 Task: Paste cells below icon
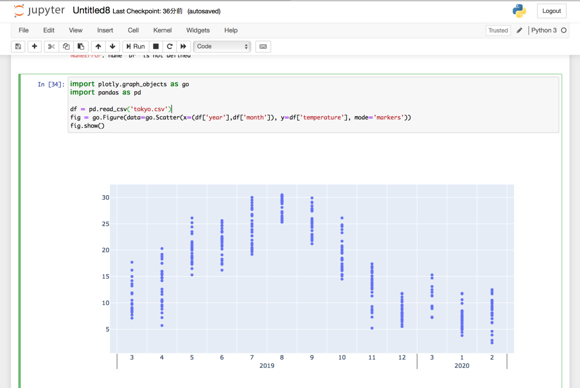[81, 46]
